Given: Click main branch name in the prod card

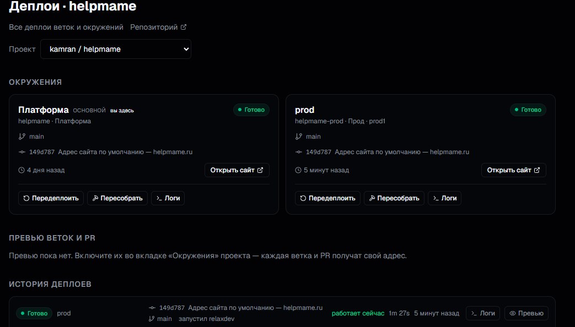Looking at the screenshot, I should coord(314,137).
